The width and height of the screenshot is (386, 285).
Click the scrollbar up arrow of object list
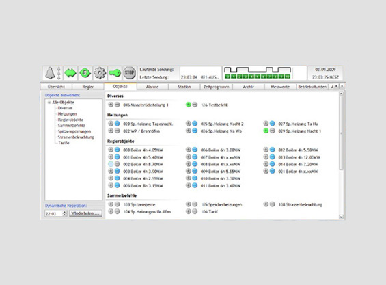(x=341, y=94)
